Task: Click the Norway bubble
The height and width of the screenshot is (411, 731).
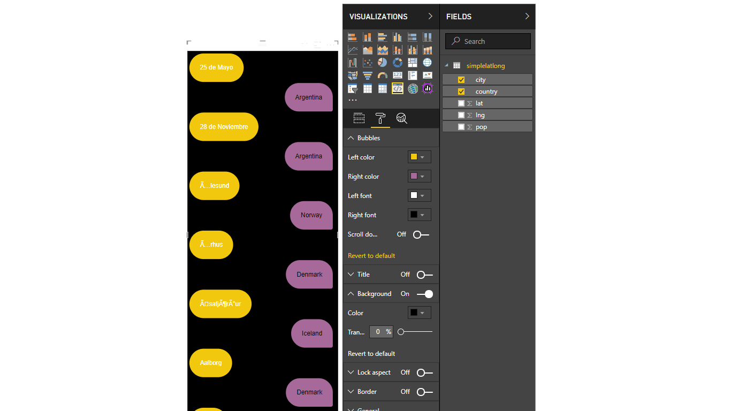Action: coord(311,215)
